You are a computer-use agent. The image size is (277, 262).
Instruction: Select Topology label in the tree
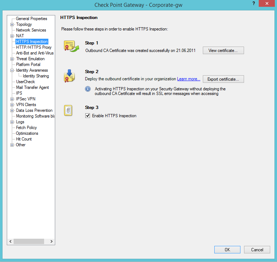pos(24,24)
